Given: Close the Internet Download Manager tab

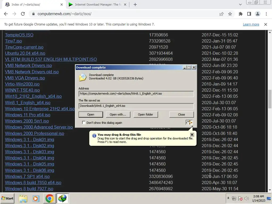Looking at the screenshot, I should point(125,5).
